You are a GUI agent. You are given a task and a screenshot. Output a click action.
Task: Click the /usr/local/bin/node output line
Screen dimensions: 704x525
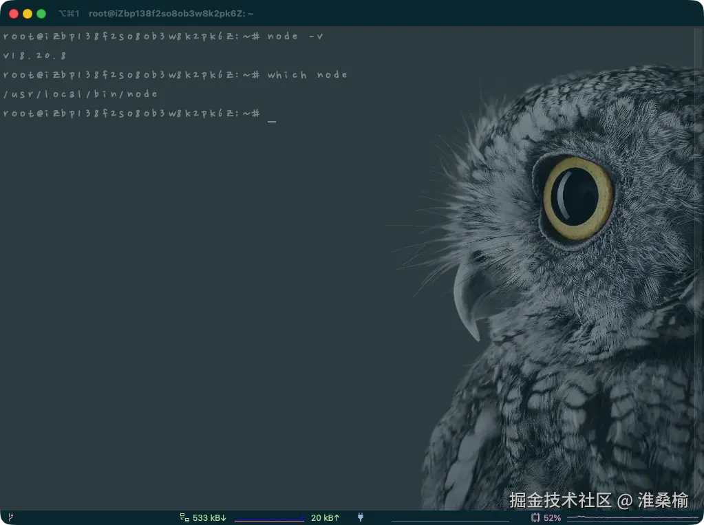click(81, 94)
